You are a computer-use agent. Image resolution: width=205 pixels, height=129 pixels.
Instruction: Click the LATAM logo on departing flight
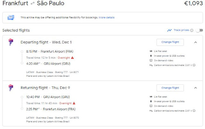(11, 42)
